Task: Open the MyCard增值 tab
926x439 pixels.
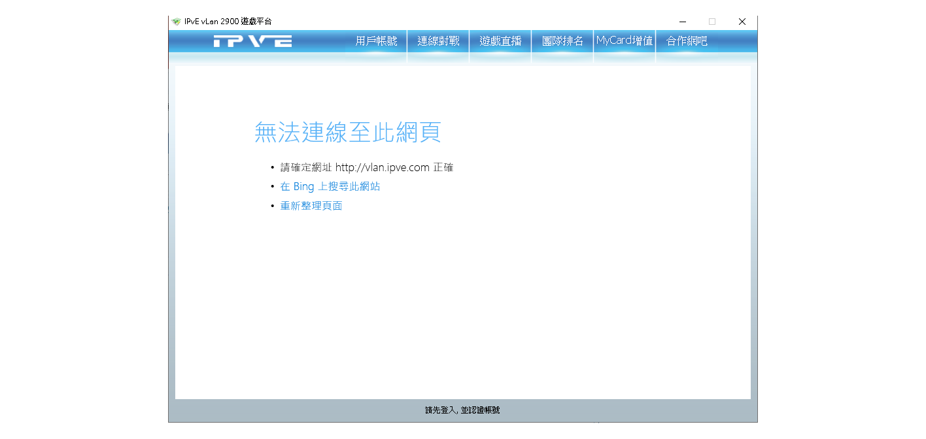Action: 625,41
